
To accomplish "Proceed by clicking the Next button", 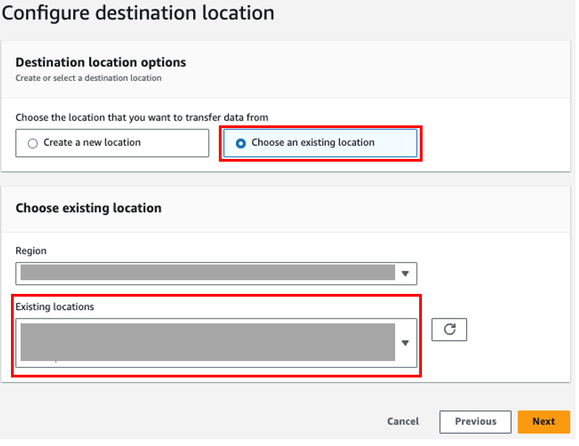I will click(544, 421).
